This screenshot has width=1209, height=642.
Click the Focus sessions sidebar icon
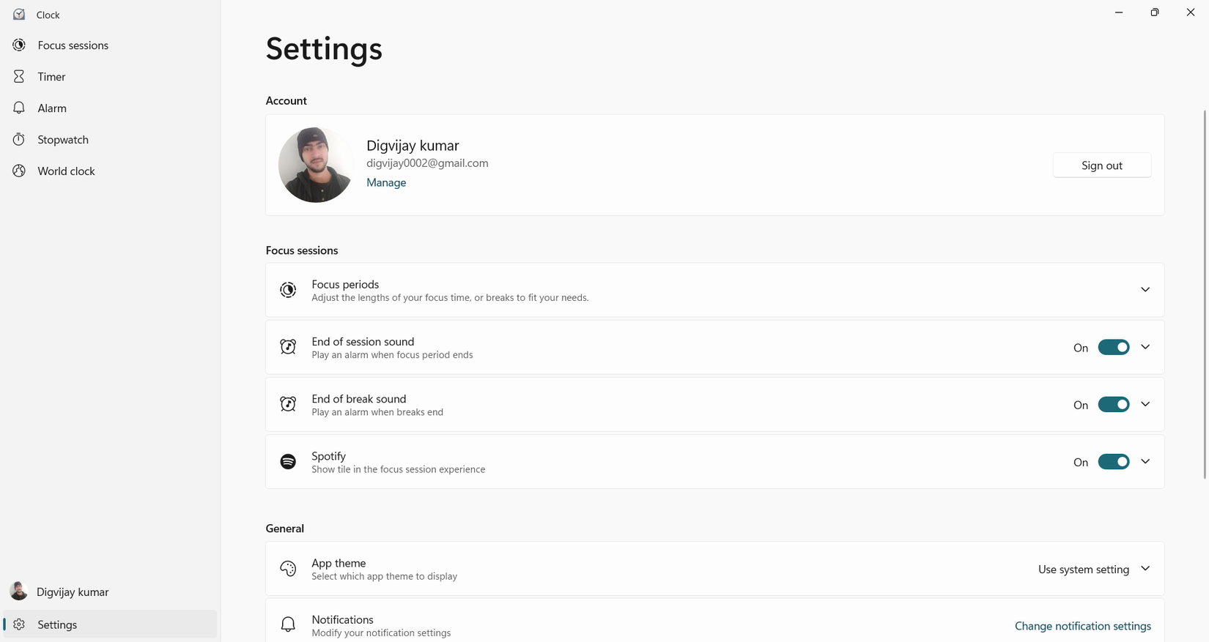(19, 45)
